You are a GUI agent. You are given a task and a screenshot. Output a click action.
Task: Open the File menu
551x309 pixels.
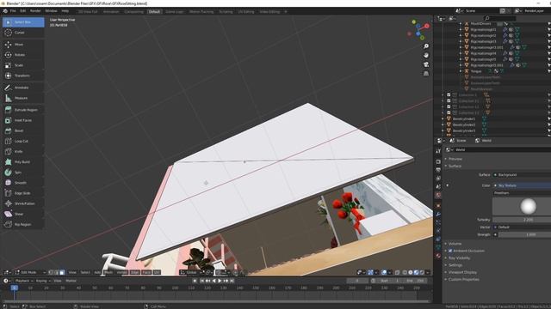pos(13,11)
